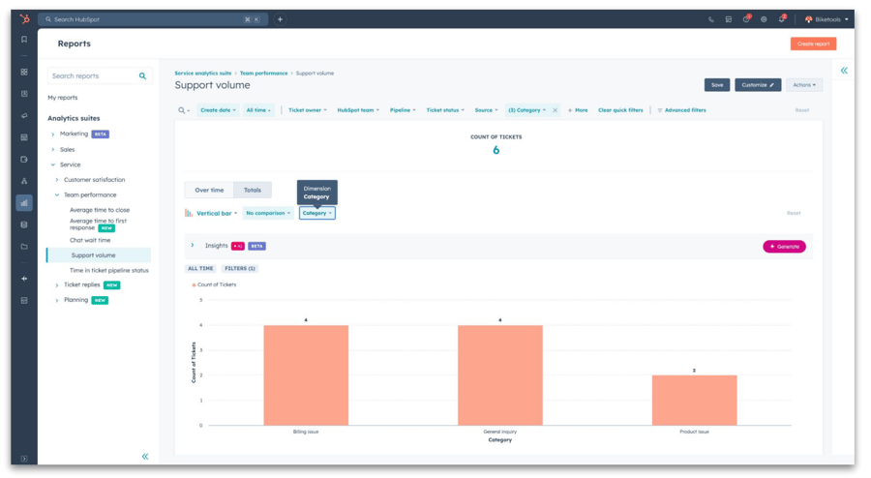Expand the Marketing analytics suite

point(53,134)
